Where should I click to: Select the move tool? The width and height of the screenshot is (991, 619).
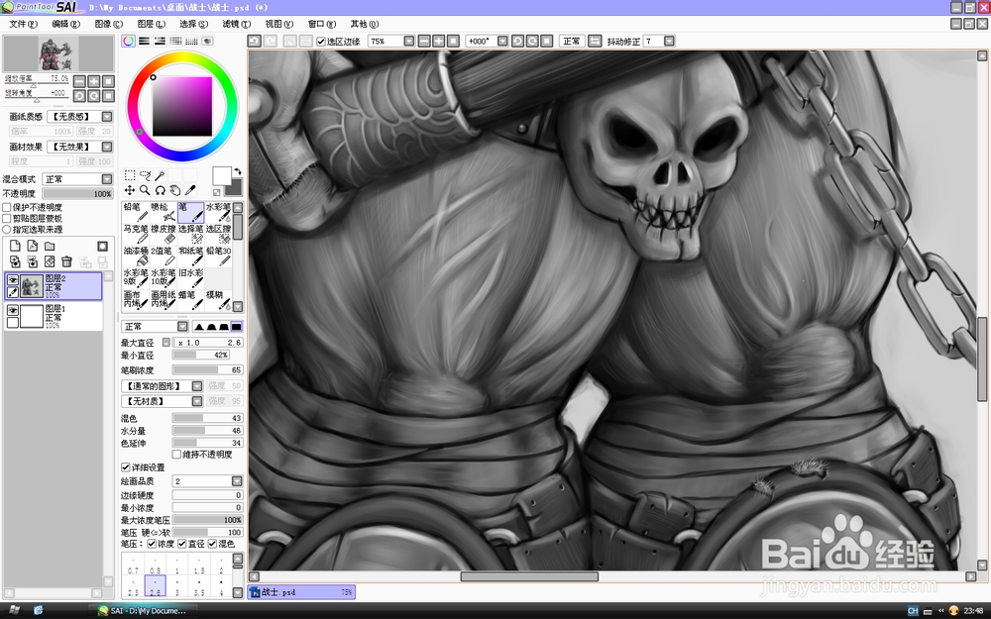[130, 190]
